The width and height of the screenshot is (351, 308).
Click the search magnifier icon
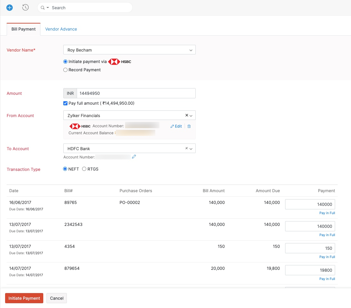click(x=43, y=8)
